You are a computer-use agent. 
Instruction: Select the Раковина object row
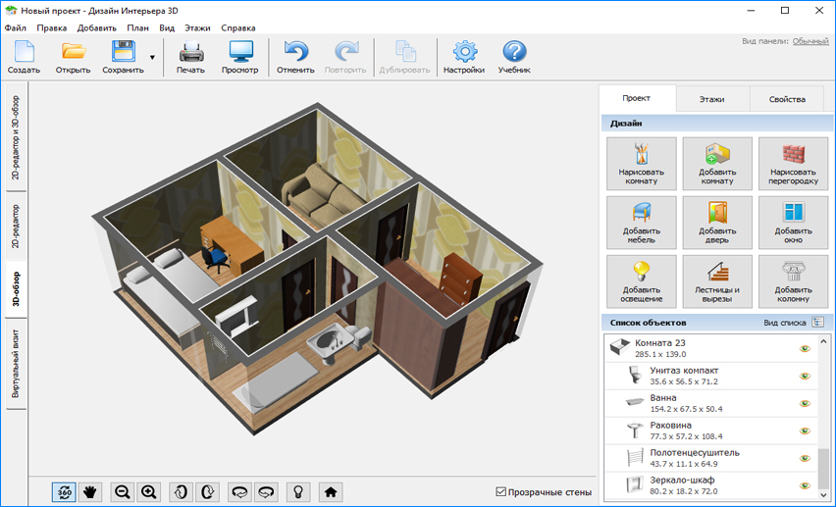tap(710, 431)
